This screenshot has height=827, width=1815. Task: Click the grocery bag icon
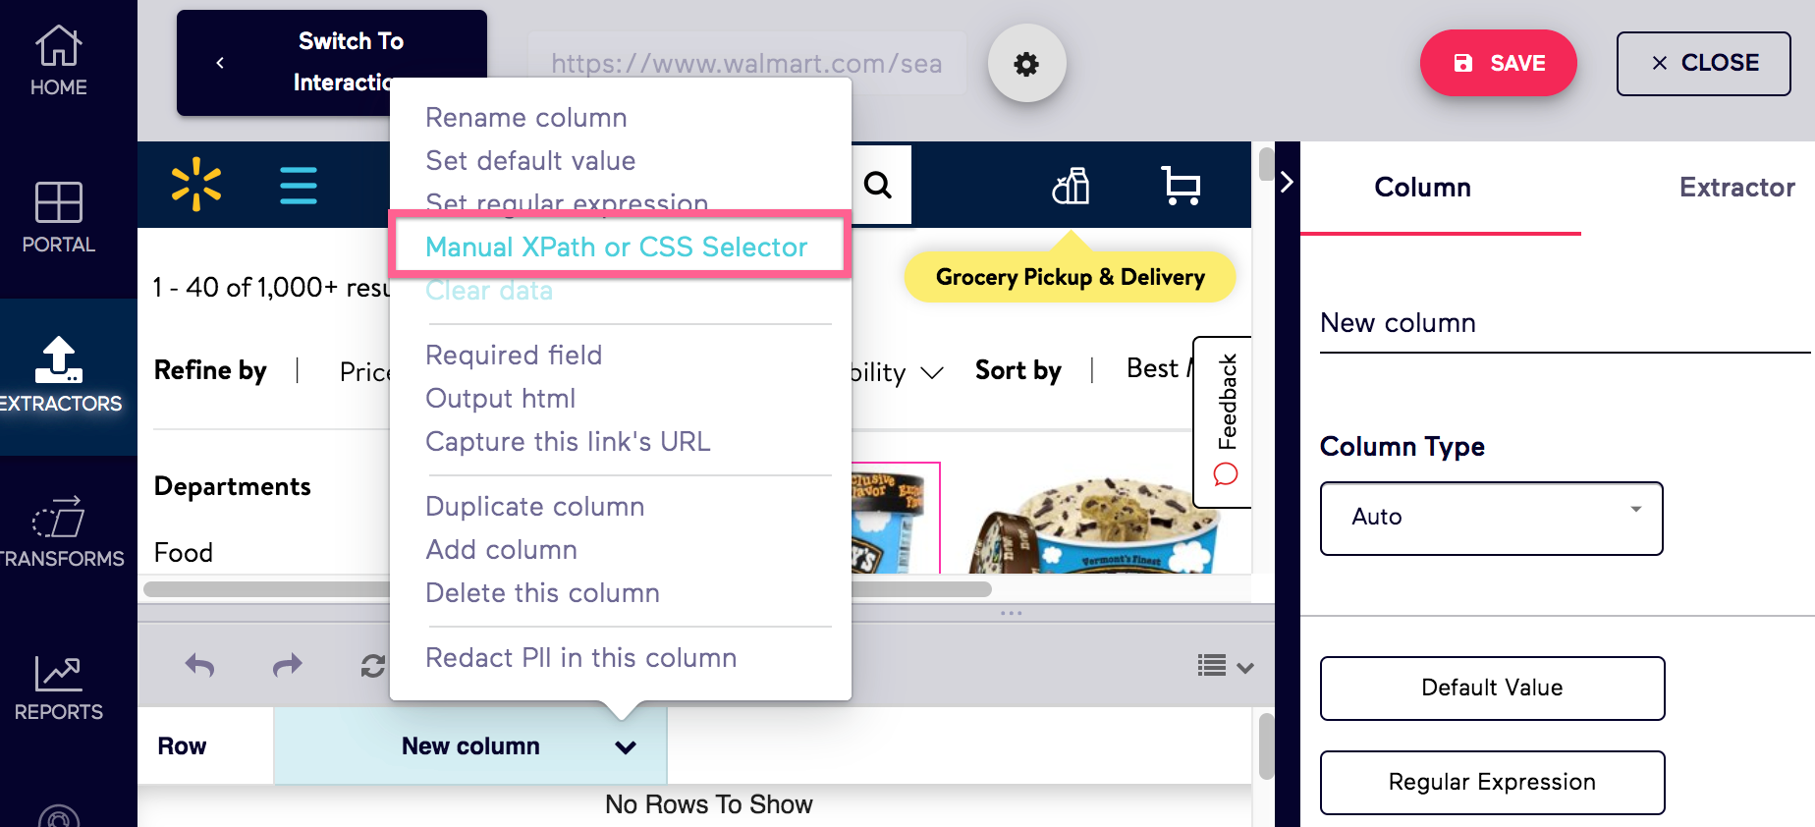[x=1071, y=185]
